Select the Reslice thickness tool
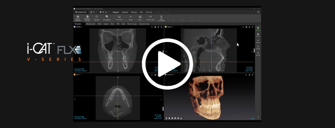Image resolution: width=335 pixels, height=128 pixels. tap(78, 18)
